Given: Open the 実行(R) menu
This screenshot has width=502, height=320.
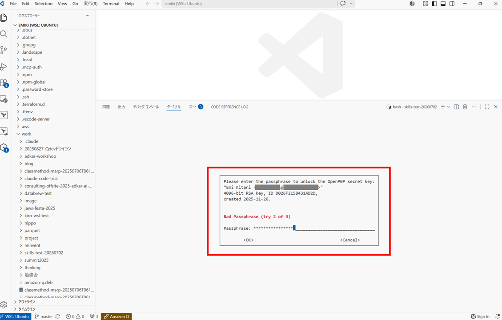Looking at the screenshot, I should pos(90,4).
